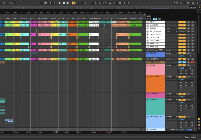Stop playback with the Stop button
The height and width of the screenshot is (140, 201).
coord(64,3)
